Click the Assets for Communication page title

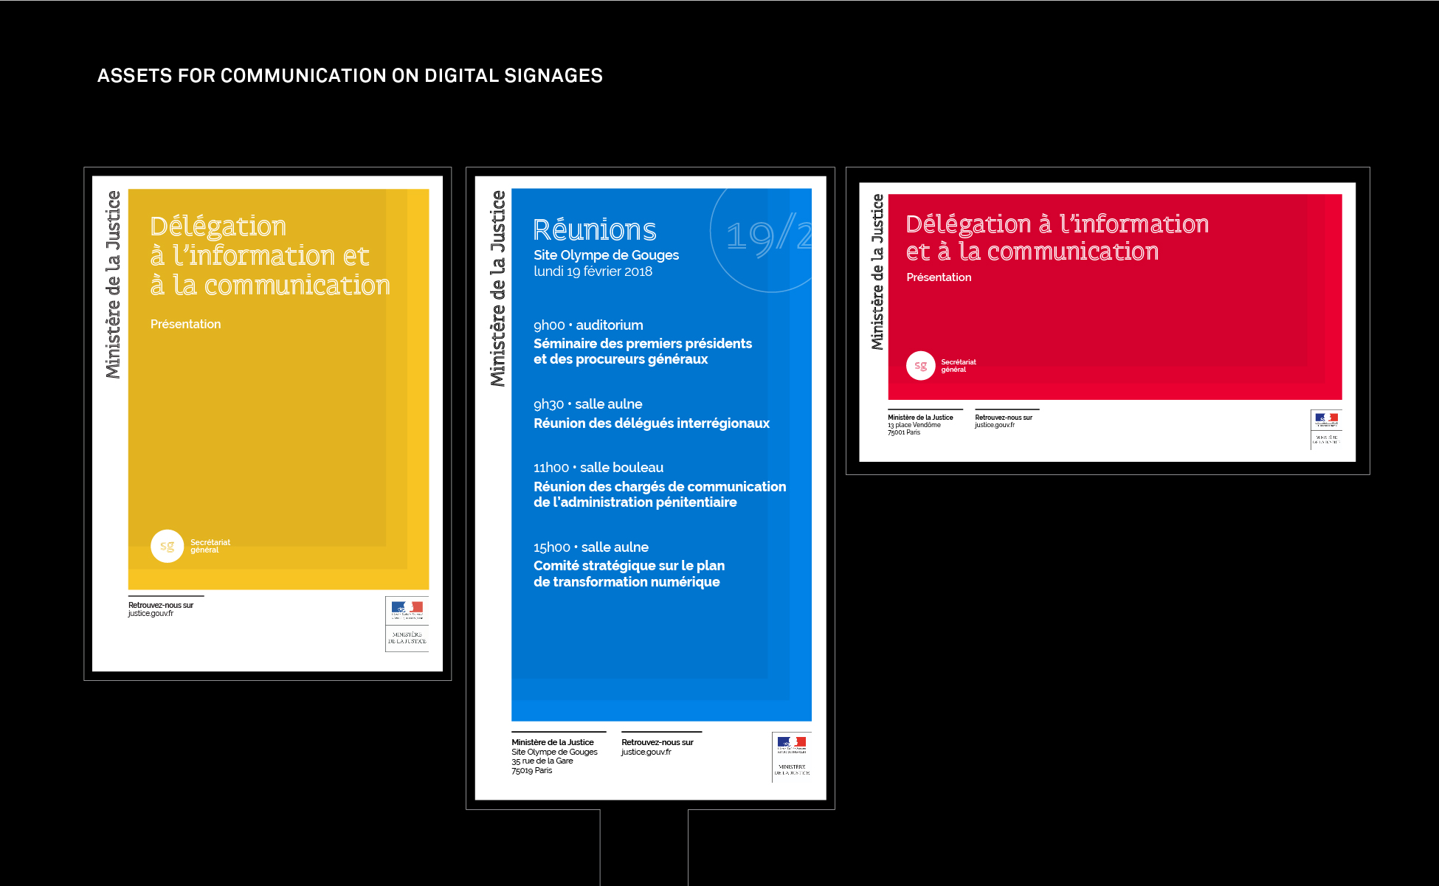coord(350,75)
